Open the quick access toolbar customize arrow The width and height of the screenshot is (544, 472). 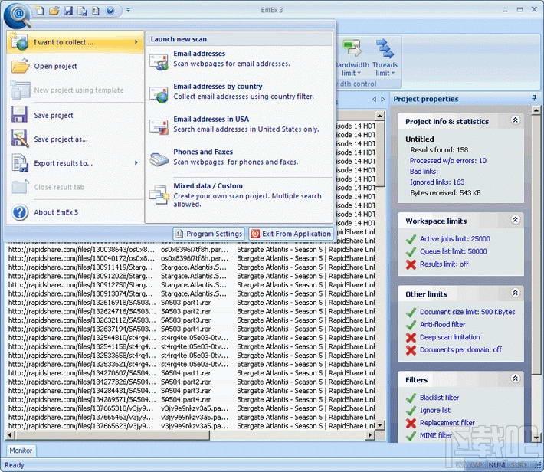129,11
